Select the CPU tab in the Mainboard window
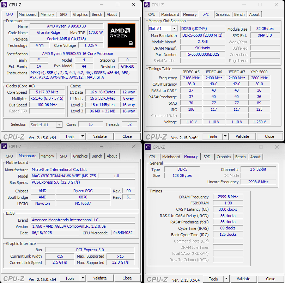This screenshot has width=285, height=283. click(9, 156)
